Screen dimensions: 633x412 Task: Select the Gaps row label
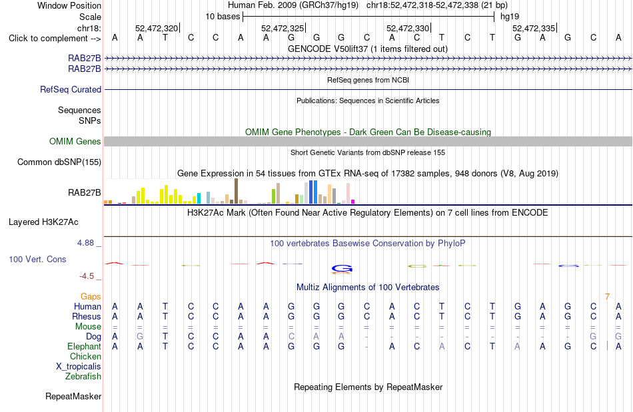tap(91, 297)
